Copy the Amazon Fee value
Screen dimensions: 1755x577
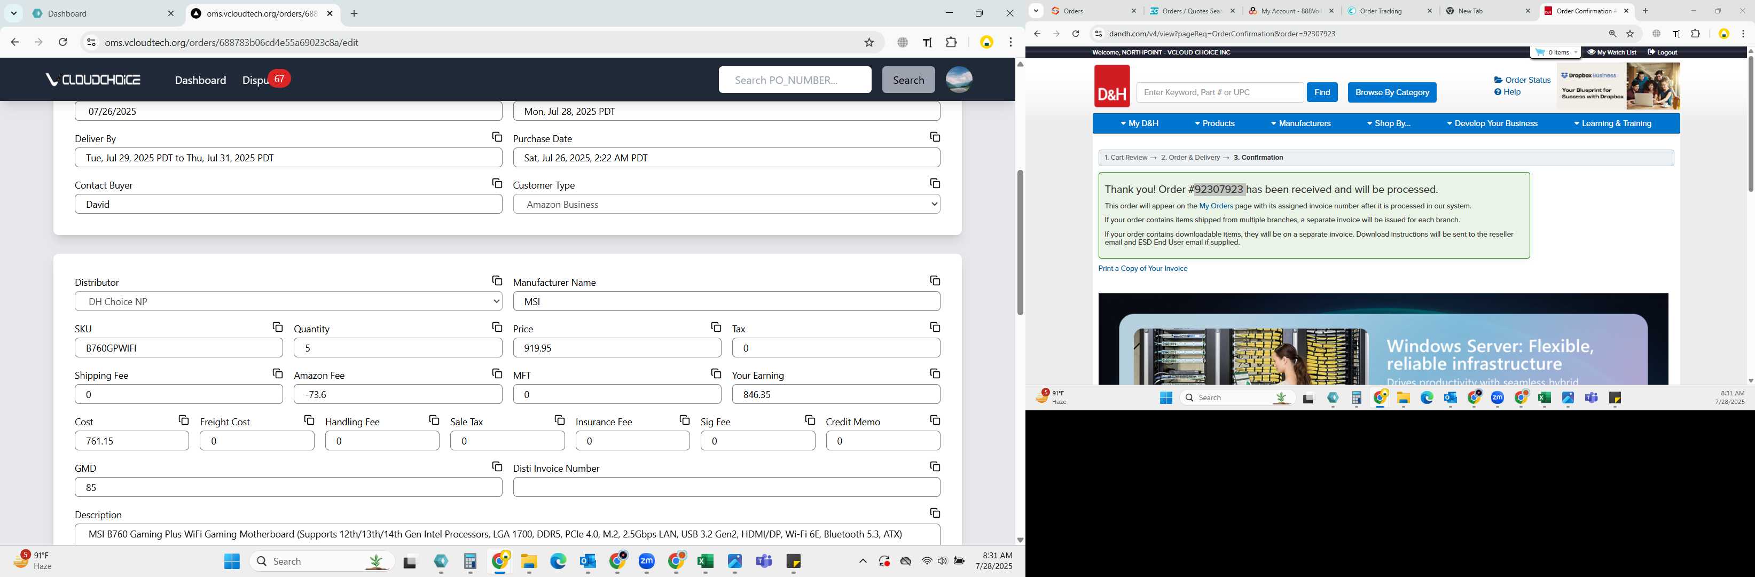click(x=497, y=374)
